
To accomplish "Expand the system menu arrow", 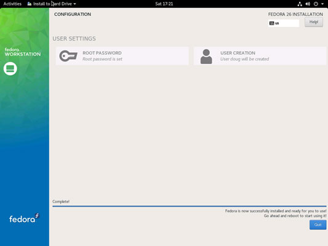I will [322, 4].
